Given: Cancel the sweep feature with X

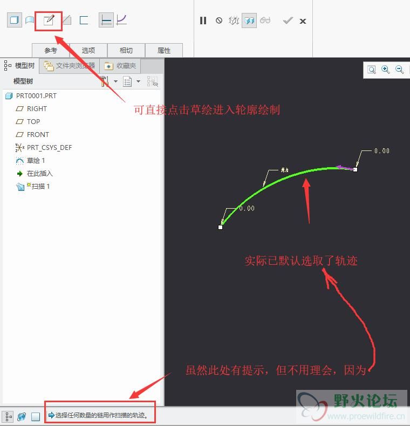Looking at the screenshot, I should tap(303, 21).
